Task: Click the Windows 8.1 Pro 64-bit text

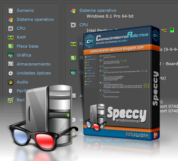Action: point(110,16)
